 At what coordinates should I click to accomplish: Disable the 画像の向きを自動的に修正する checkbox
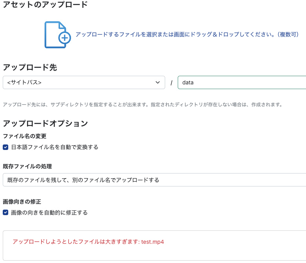coord(5,212)
